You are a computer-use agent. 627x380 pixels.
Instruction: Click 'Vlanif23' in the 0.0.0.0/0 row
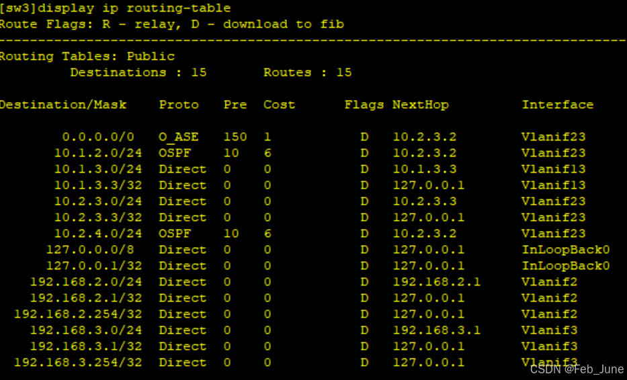point(554,137)
